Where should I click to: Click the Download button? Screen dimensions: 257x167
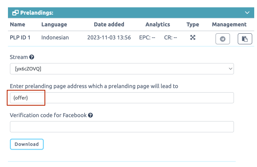tap(27, 144)
